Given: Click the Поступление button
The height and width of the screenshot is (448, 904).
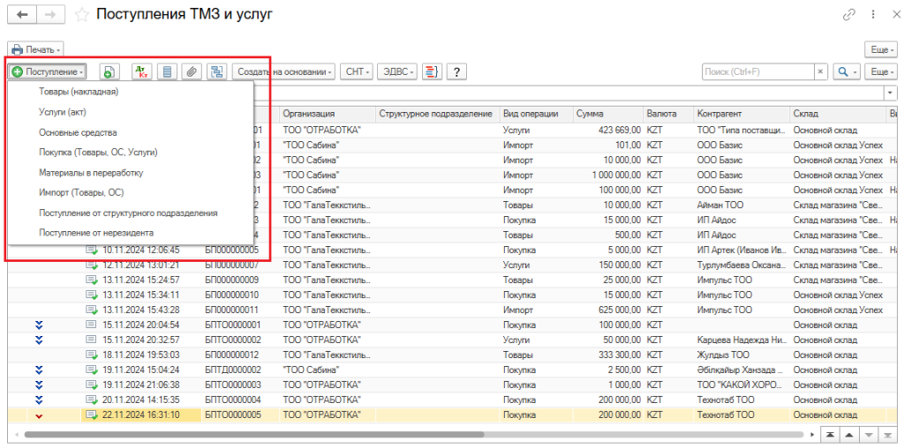Looking at the screenshot, I should [x=48, y=71].
